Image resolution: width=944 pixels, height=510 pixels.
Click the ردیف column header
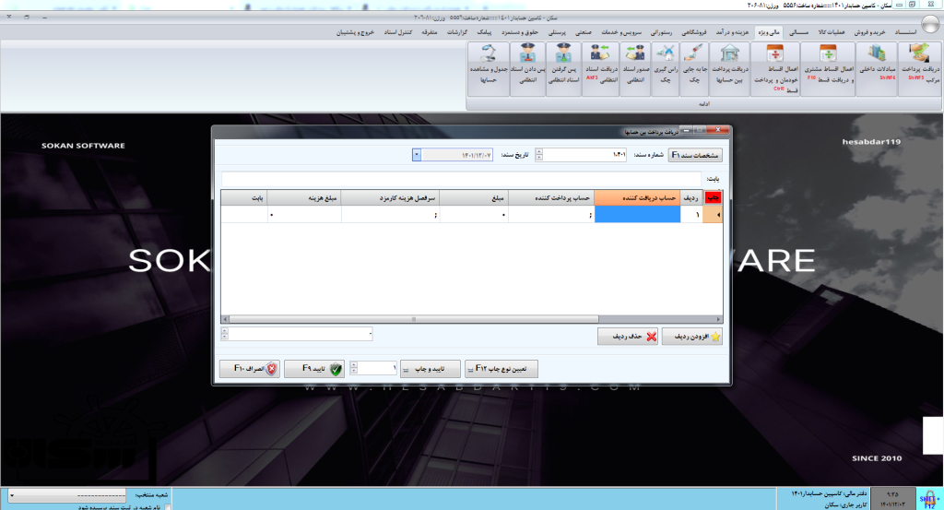pyautogui.click(x=691, y=197)
